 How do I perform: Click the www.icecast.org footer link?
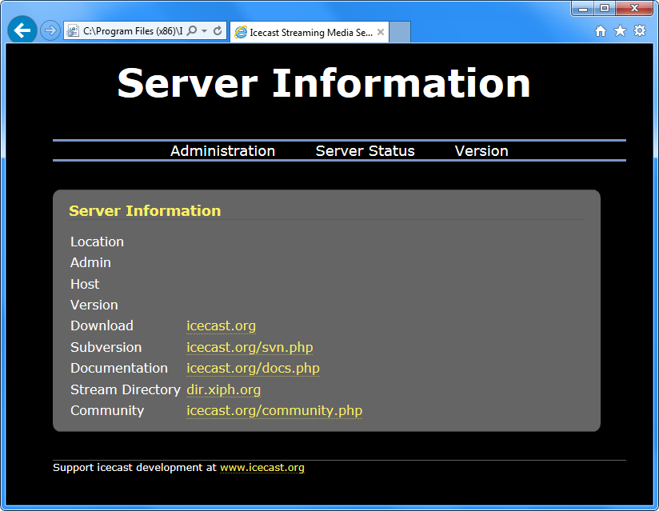pos(262,468)
